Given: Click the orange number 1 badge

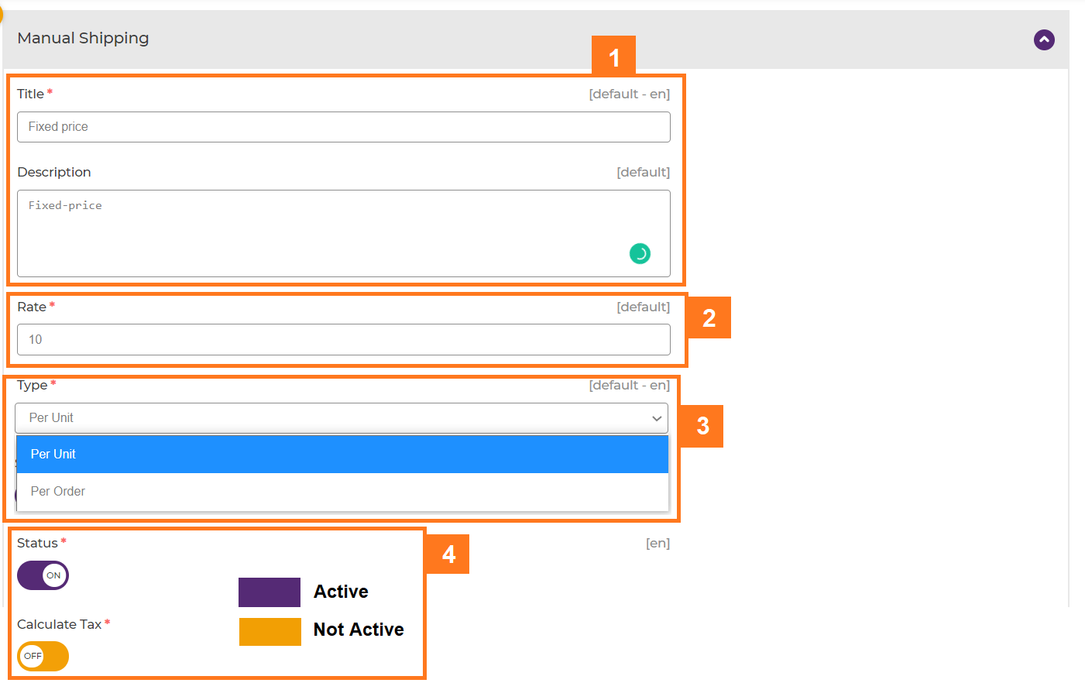Looking at the screenshot, I should tap(613, 57).
